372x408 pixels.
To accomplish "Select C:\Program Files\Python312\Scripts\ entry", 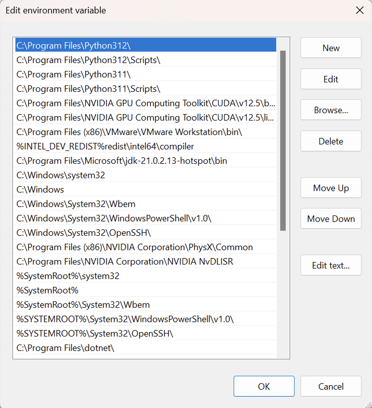I will [x=146, y=60].
